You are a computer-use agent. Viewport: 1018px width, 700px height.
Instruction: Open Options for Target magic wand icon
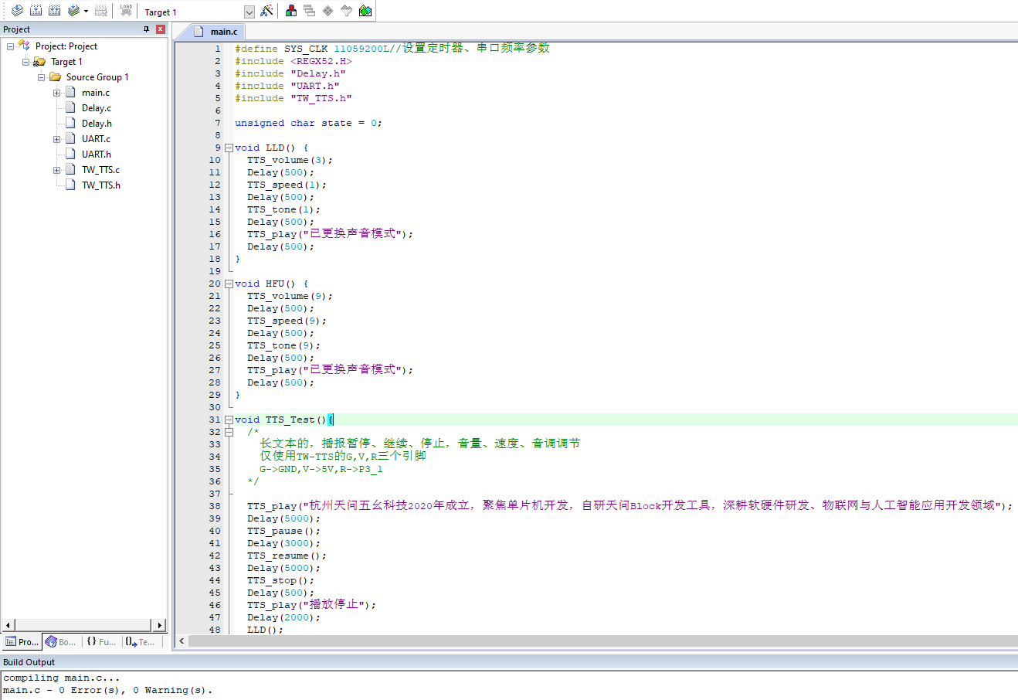pos(266,11)
